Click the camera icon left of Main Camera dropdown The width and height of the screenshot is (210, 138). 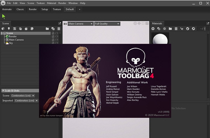point(65,24)
